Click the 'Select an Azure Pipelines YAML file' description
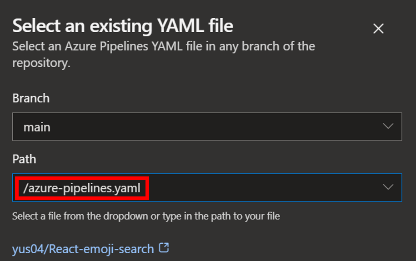416x261 pixels. (164, 46)
